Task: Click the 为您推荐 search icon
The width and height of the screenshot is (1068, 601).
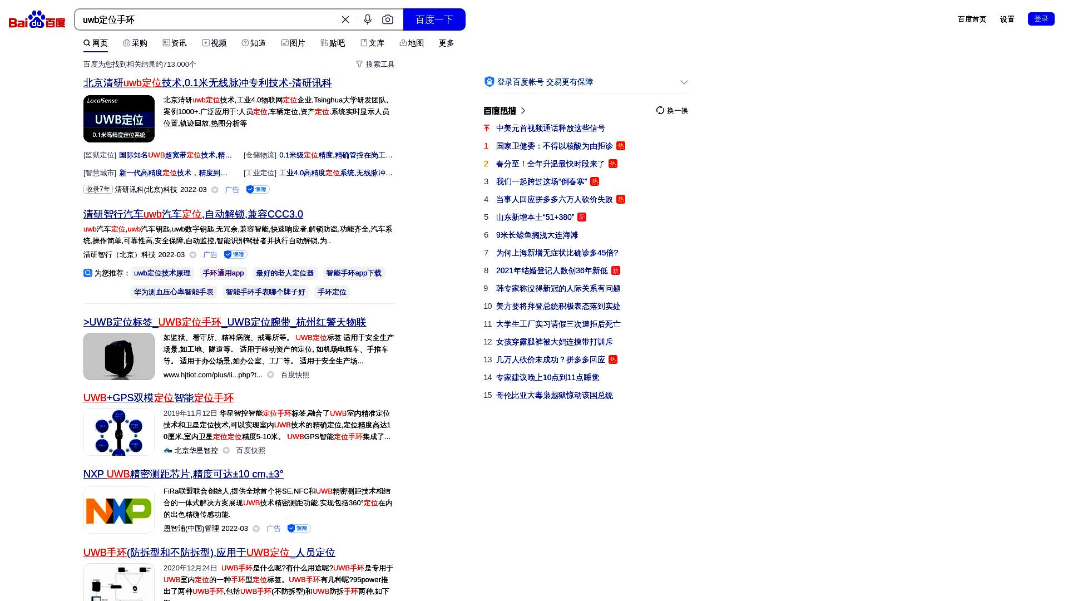Action: pos(88,273)
